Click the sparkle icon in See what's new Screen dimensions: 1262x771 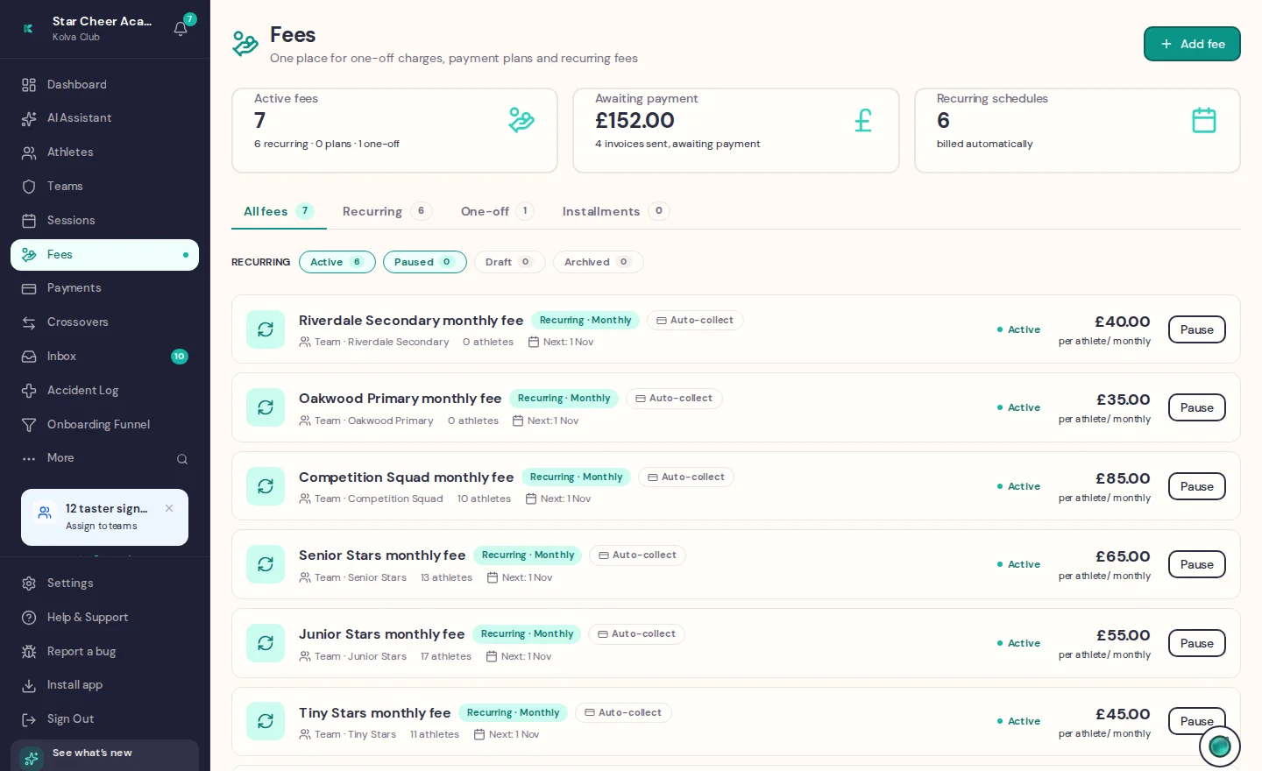point(32,758)
